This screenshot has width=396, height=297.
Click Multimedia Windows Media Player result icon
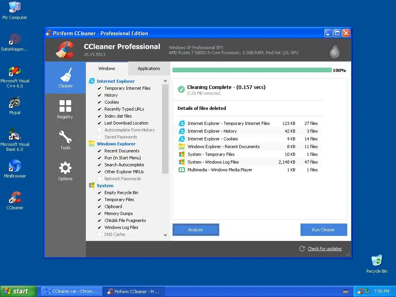click(182, 170)
